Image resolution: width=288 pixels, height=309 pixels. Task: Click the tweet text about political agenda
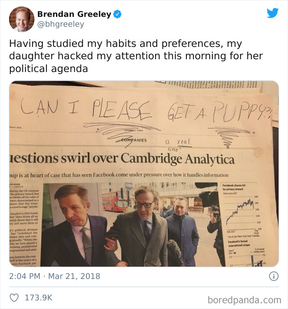point(136,56)
